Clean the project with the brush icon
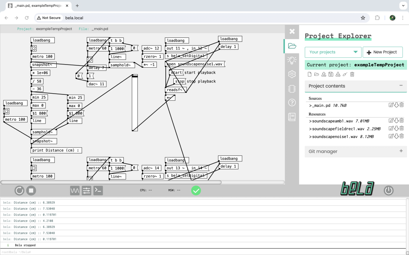Screen dimensions: 409x255 345,75
